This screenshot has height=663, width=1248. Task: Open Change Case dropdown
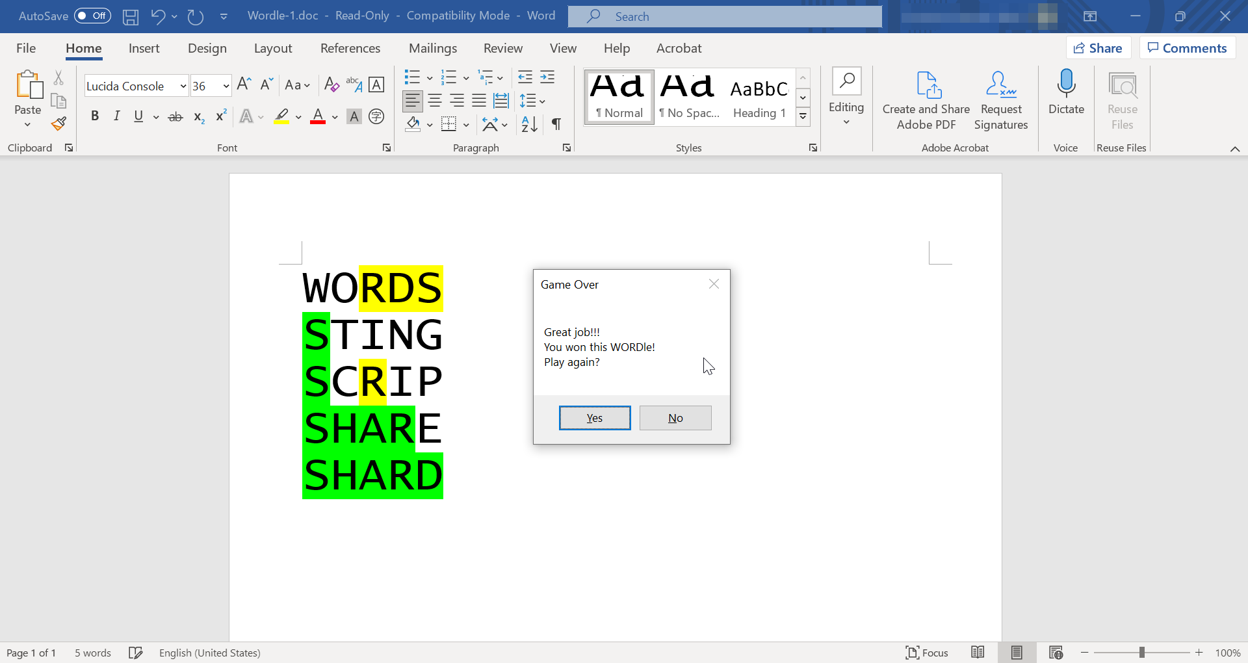coord(297,84)
